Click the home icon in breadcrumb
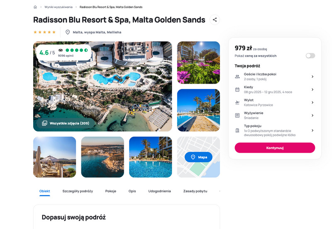Screen dimensions: 332x229 (35, 7)
